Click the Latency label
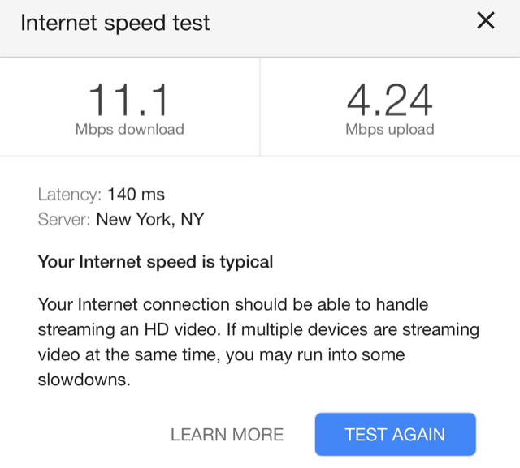The image size is (520, 468). point(70,195)
